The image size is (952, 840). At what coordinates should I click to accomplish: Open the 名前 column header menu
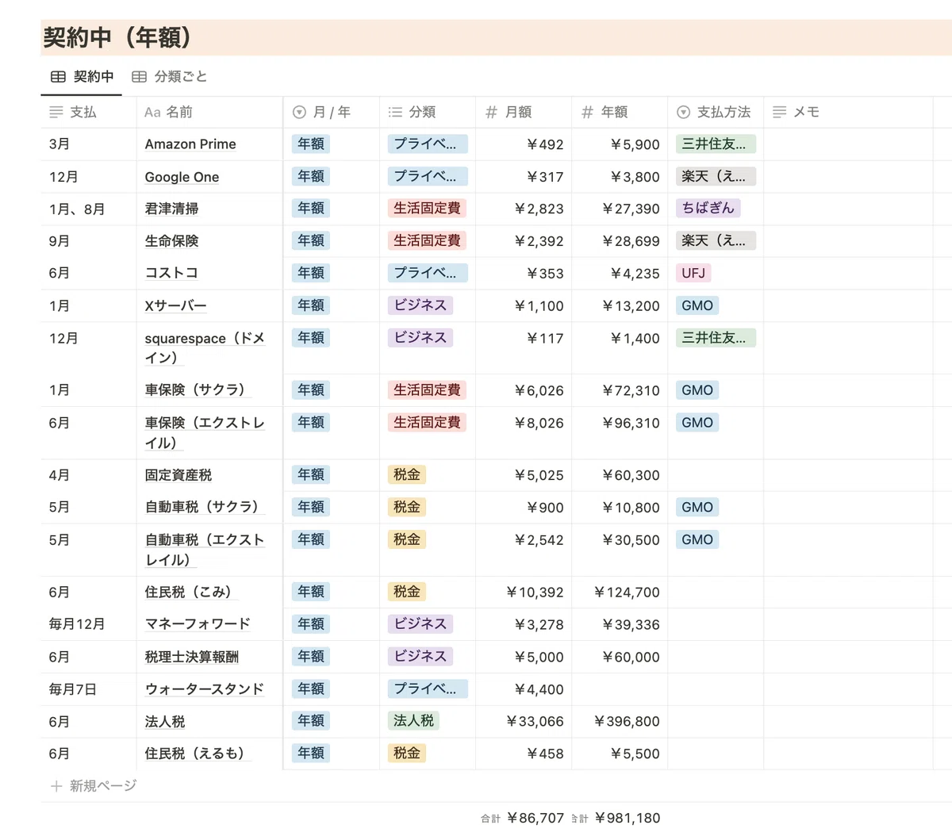pyautogui.click(x=209, y=113)
